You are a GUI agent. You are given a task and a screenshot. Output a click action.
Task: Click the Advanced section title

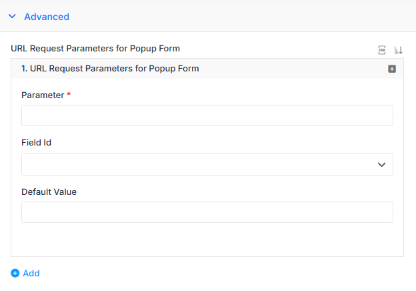click(47, 17)
